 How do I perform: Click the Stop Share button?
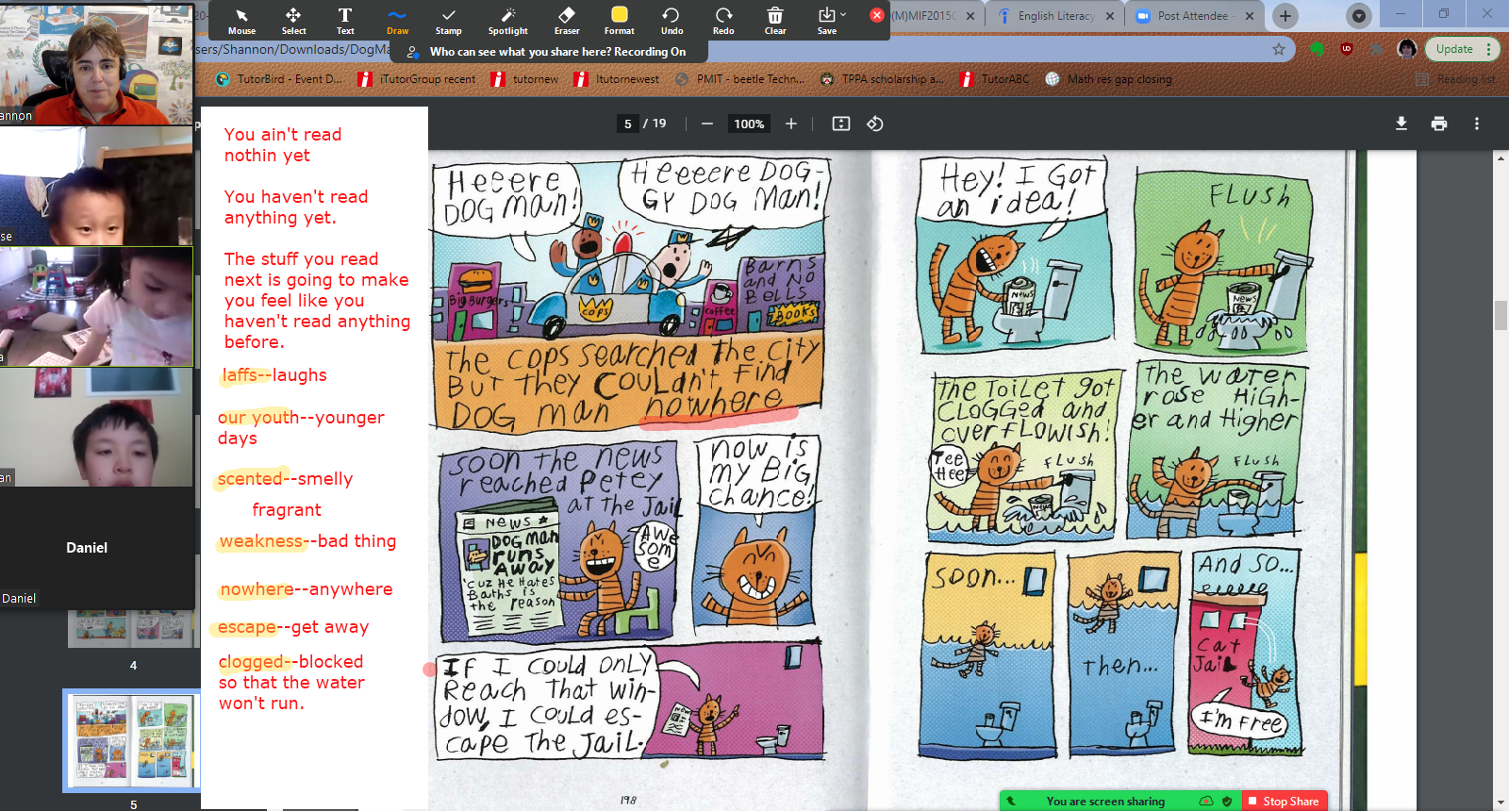[1284, 801]
